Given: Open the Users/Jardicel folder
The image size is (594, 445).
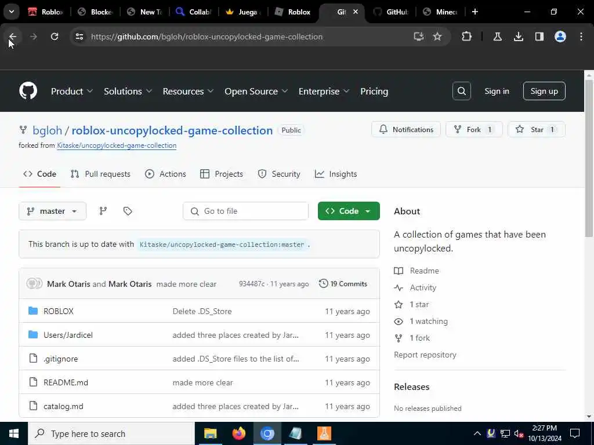Looking at the screenshot, I should click(x=68, y=335).
